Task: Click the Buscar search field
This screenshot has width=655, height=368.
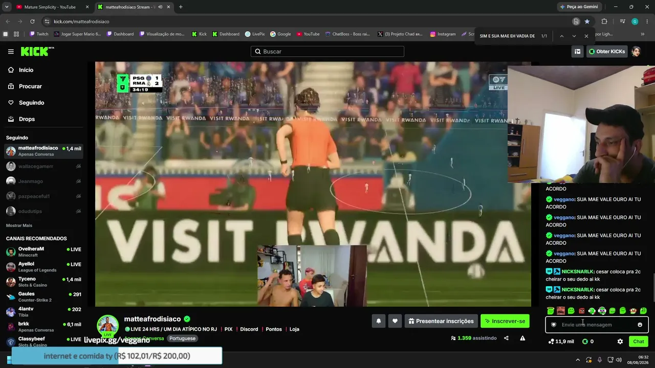Action: pyautogui.click(x=327, y=52)
